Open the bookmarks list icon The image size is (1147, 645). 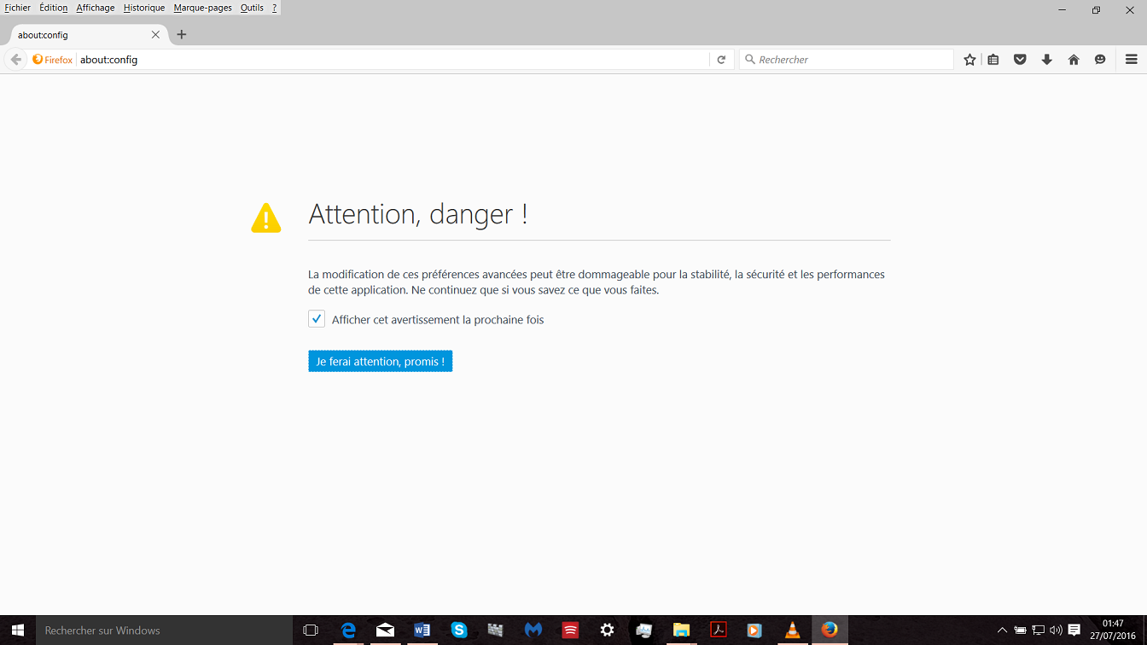point(993,60)
